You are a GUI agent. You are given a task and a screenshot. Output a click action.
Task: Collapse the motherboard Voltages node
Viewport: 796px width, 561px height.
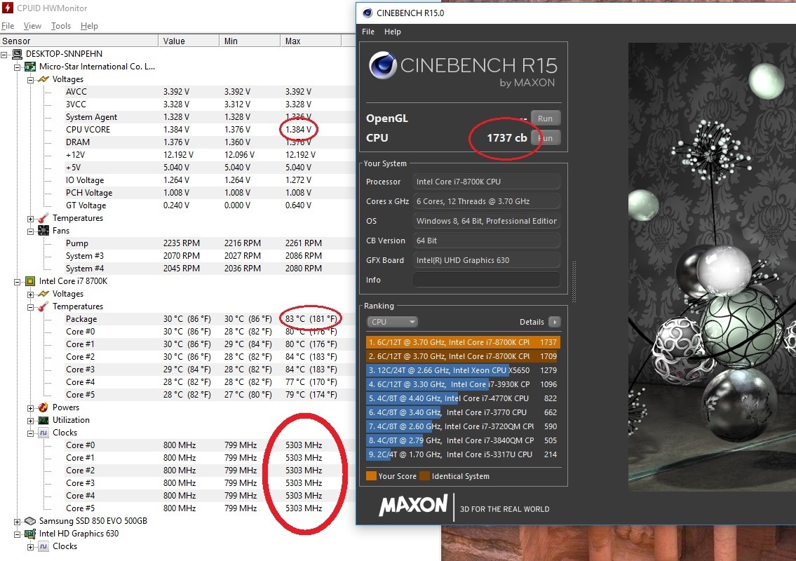(30, 80)
